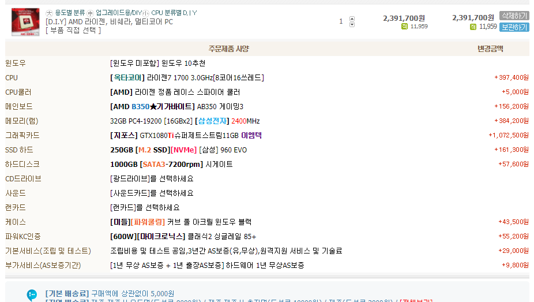Image resolution: width=534 pixels, height=302 pixels.
Task: Click the hard disk price +57,600원
Action: pyautogui.click(x=514, y=164)
